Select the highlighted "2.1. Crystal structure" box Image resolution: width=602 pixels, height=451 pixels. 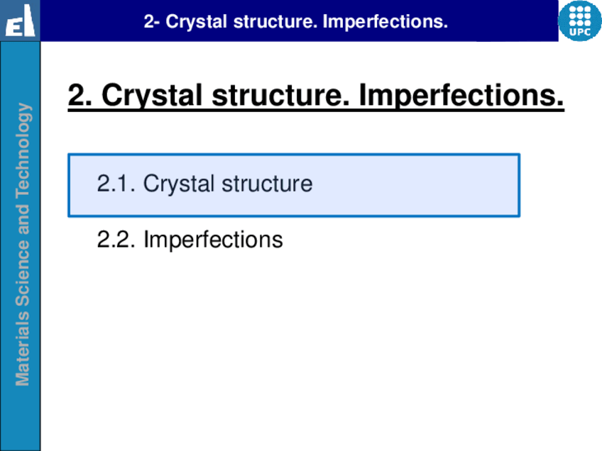[294, 185]
